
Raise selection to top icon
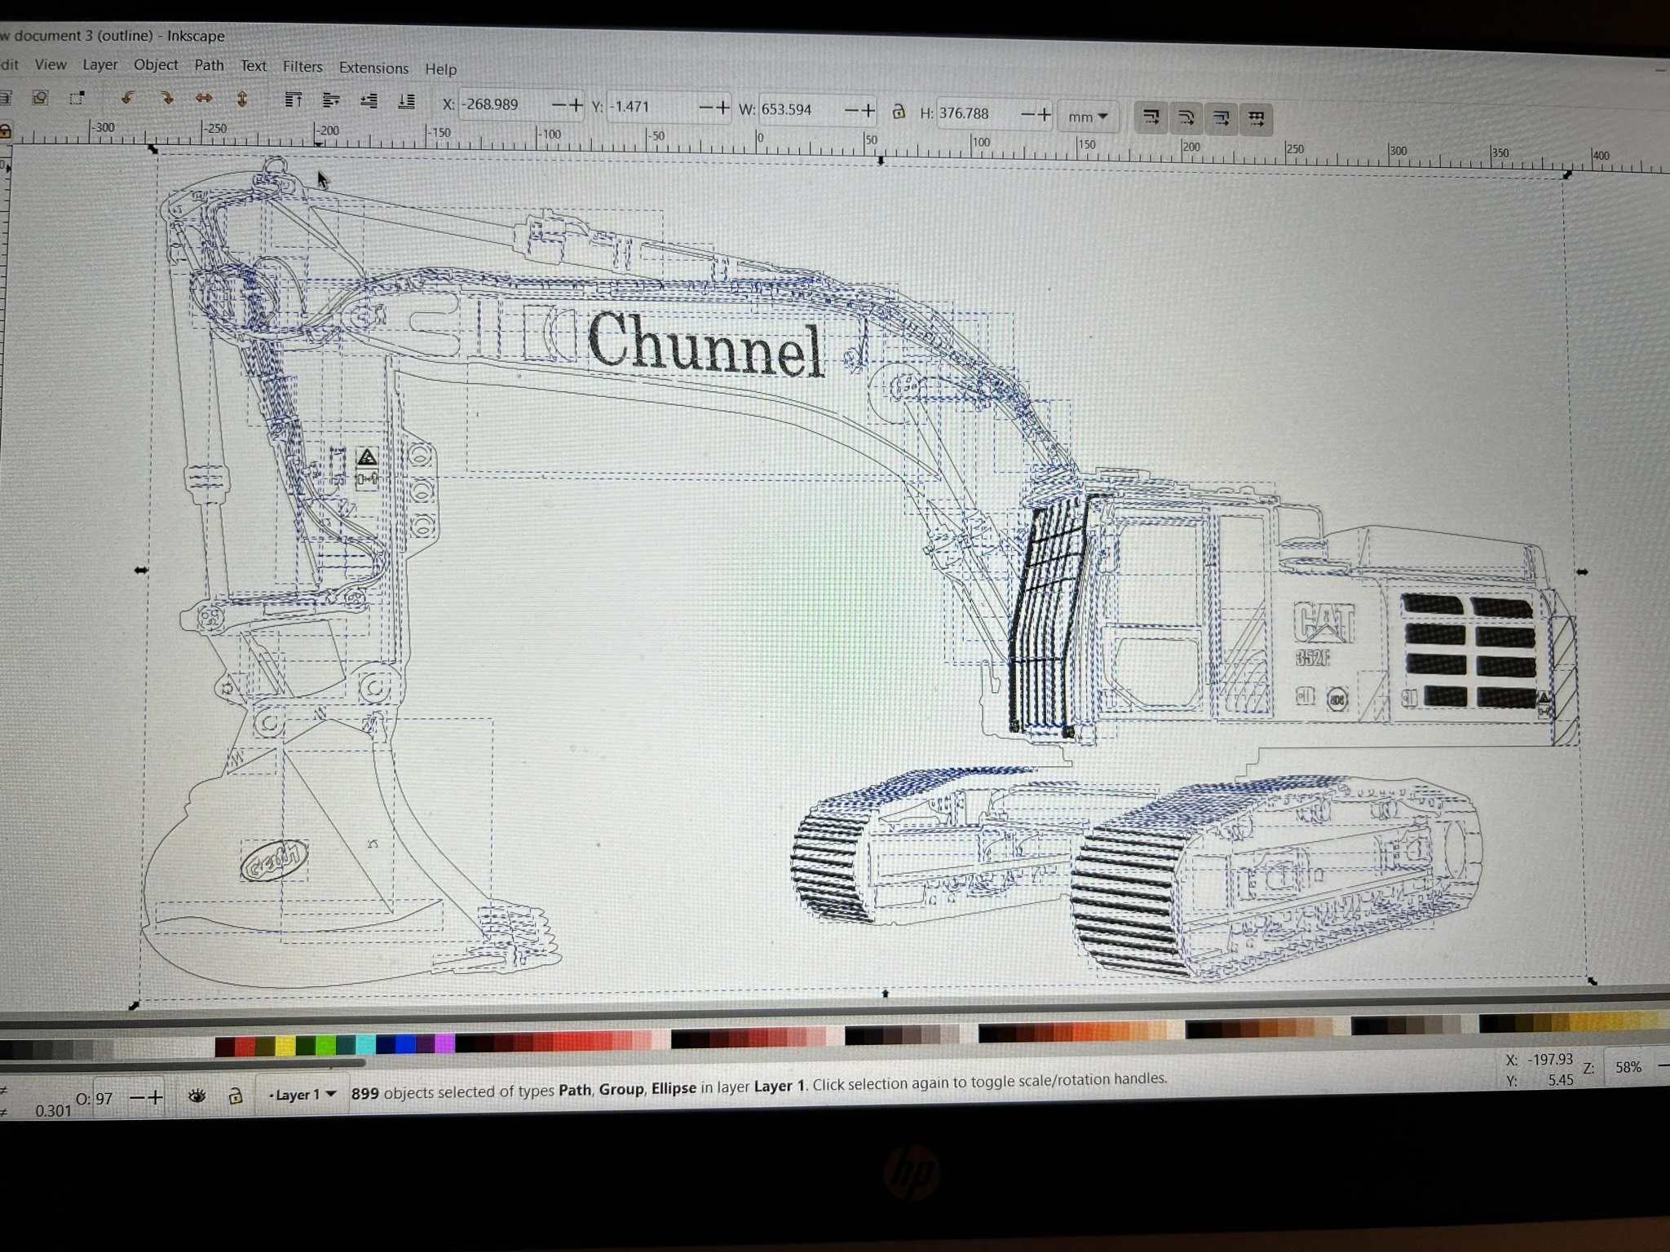[294, 99]
